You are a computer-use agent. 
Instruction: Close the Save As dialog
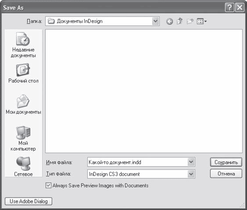point(240,7)
